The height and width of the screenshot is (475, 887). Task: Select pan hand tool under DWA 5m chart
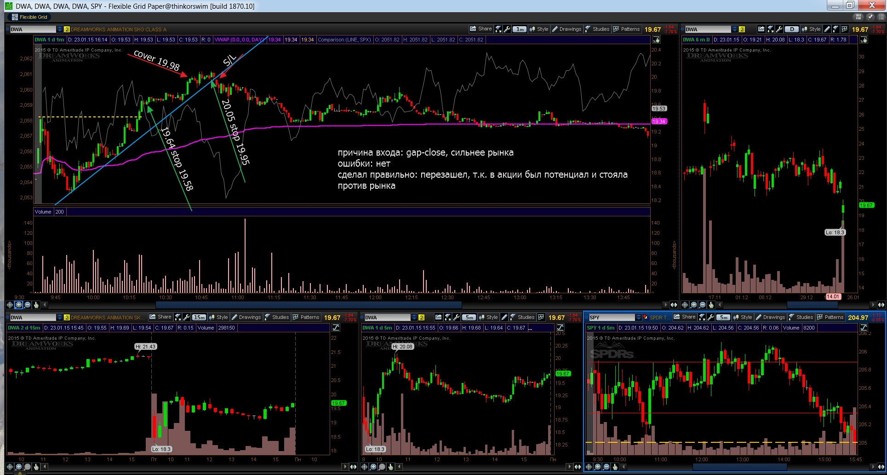tap(390, 467)
